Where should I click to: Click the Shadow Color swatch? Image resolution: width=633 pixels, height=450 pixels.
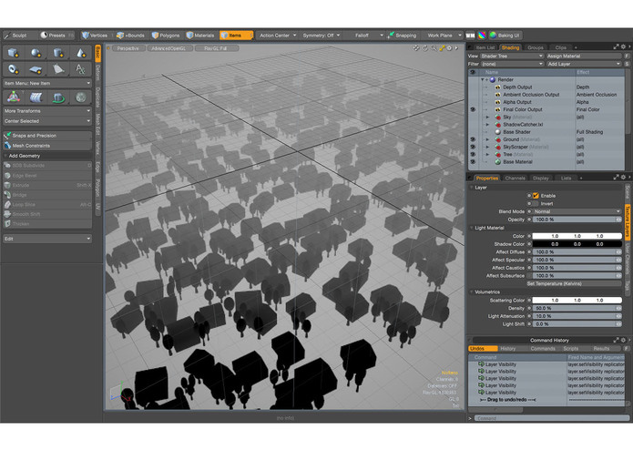577,244
